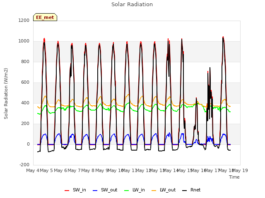Image resolution: width=265 pixels, height=198 pixels.
Task: Click the green LW_in legend swatch
Action: pos(127,191)
